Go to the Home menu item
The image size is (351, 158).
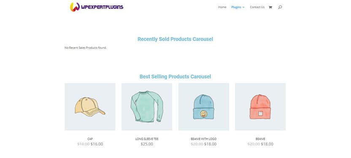coord(222,7)
